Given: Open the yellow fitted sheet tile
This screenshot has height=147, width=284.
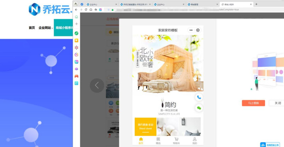Looking at the screenshot, I should tap(145, 126).
